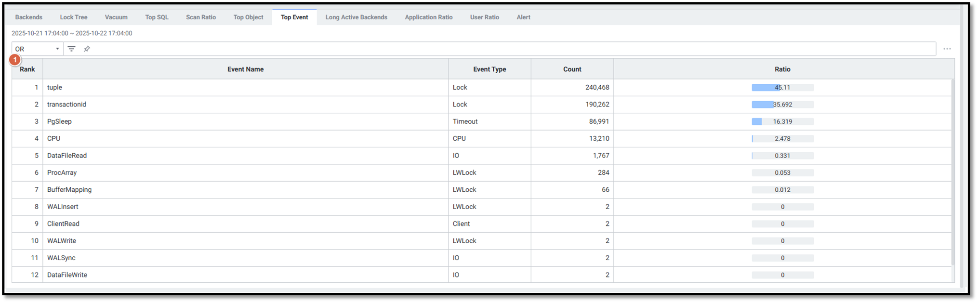Open the Lock Tree tab
Image resolution: width=978 pixels, height=303 pixels.
tap(74, 17)
